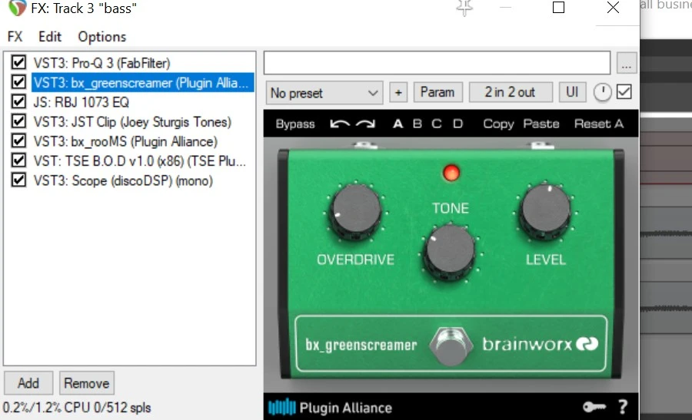Click Copy in plugin toolbar

(x=498, y=124)
